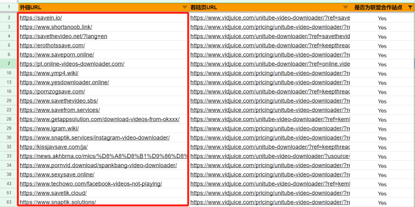The height and width of the screenshot is (207, 415).
Task: Select the 外链URL header cell
Action: click(x=103, y=7)
